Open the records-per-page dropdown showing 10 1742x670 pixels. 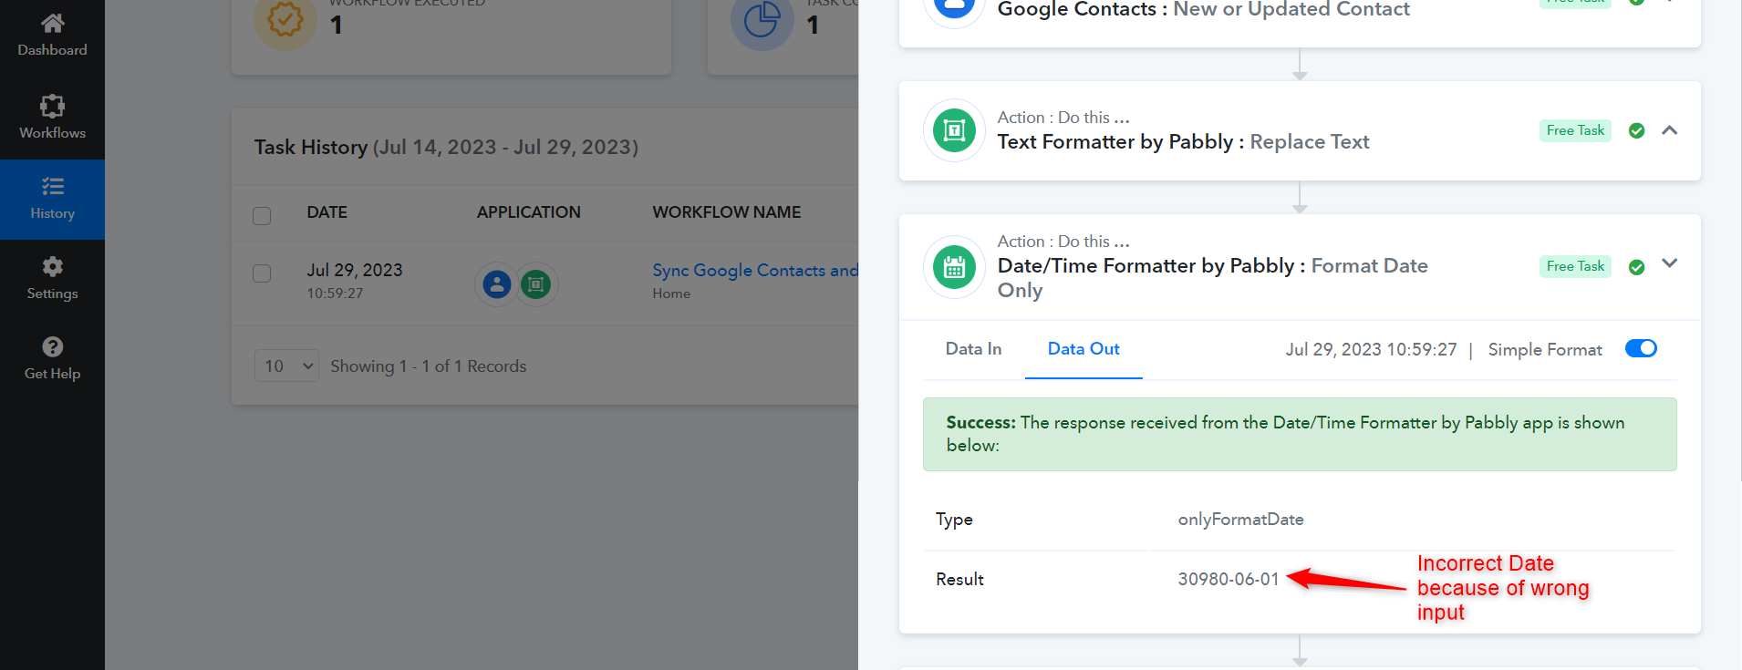(286, 366)
